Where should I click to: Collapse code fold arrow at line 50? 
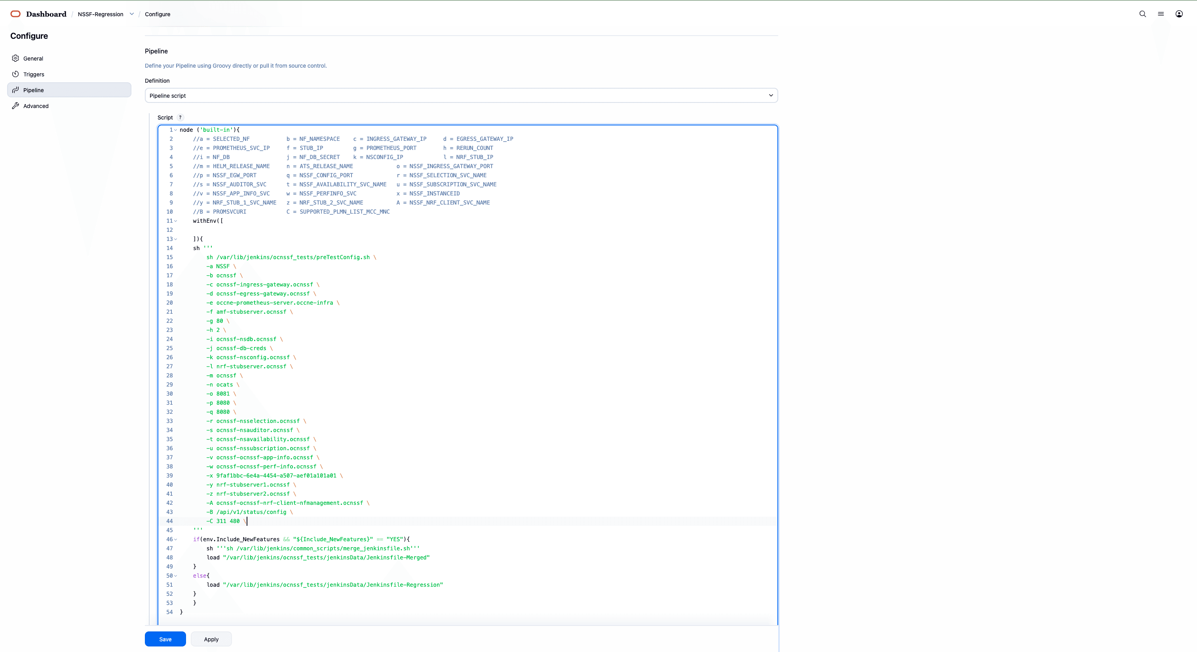tap(176, 576)
